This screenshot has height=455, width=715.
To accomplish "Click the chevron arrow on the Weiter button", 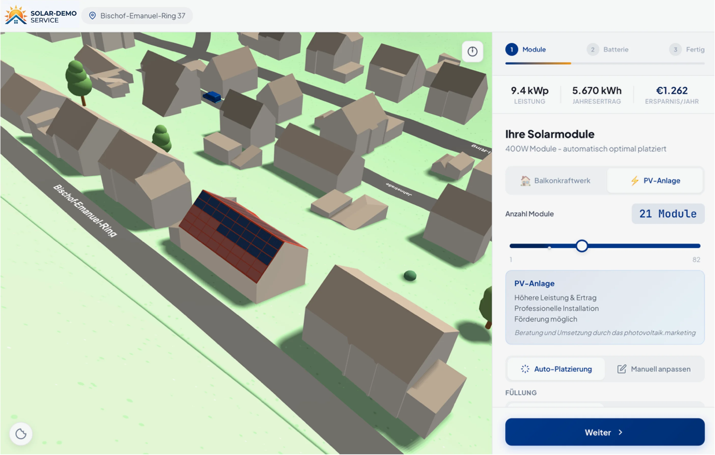I will point(620,432).
